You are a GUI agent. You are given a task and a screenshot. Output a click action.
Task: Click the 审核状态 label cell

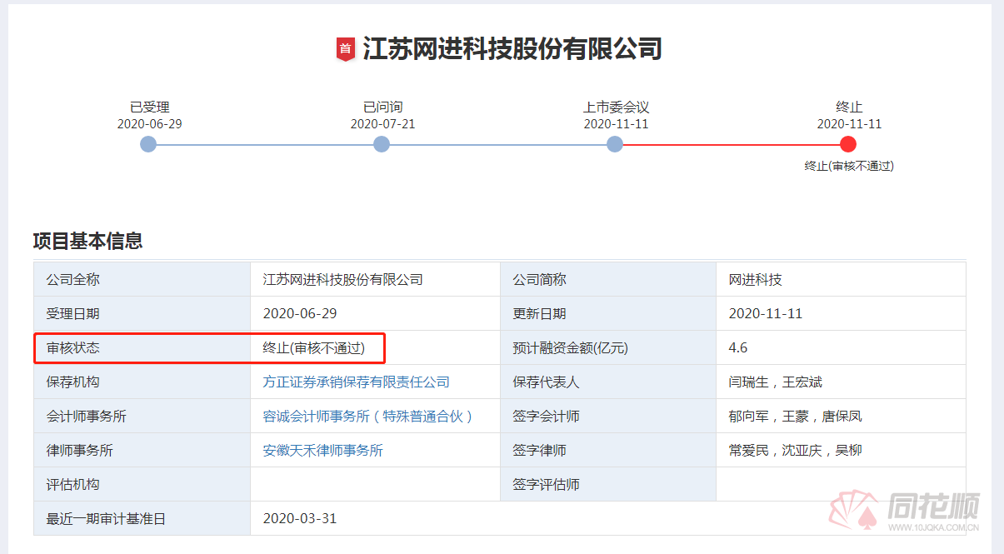[x=73, y=348]
